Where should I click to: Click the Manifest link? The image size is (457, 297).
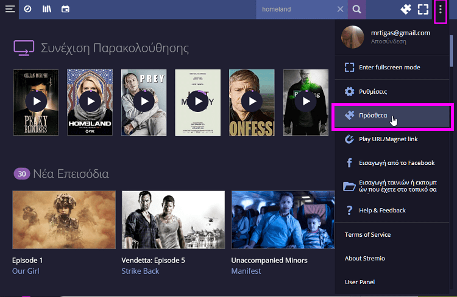[246, 271]
